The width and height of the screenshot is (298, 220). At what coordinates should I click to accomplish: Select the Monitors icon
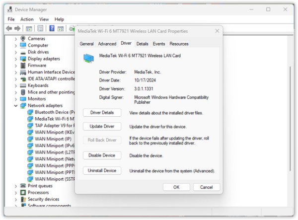click(x=23, y=99)
